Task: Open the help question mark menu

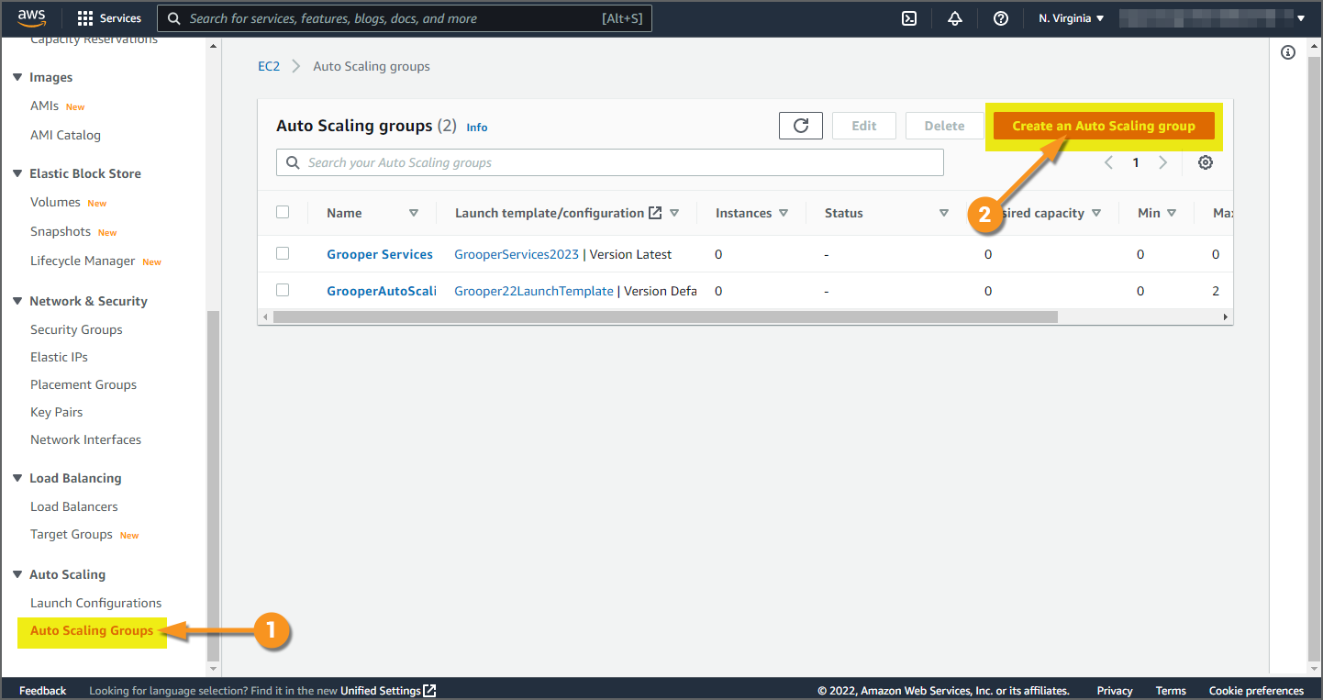Action: click(1001, 18)
